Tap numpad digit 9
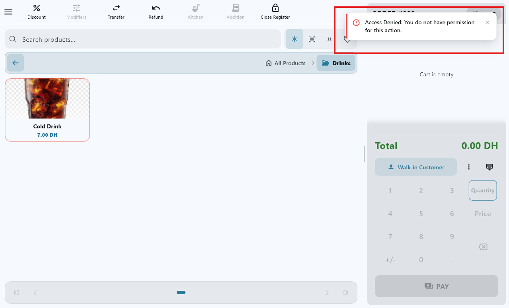Viewport: 509px width, 308px height. click(x=452, y=237)
